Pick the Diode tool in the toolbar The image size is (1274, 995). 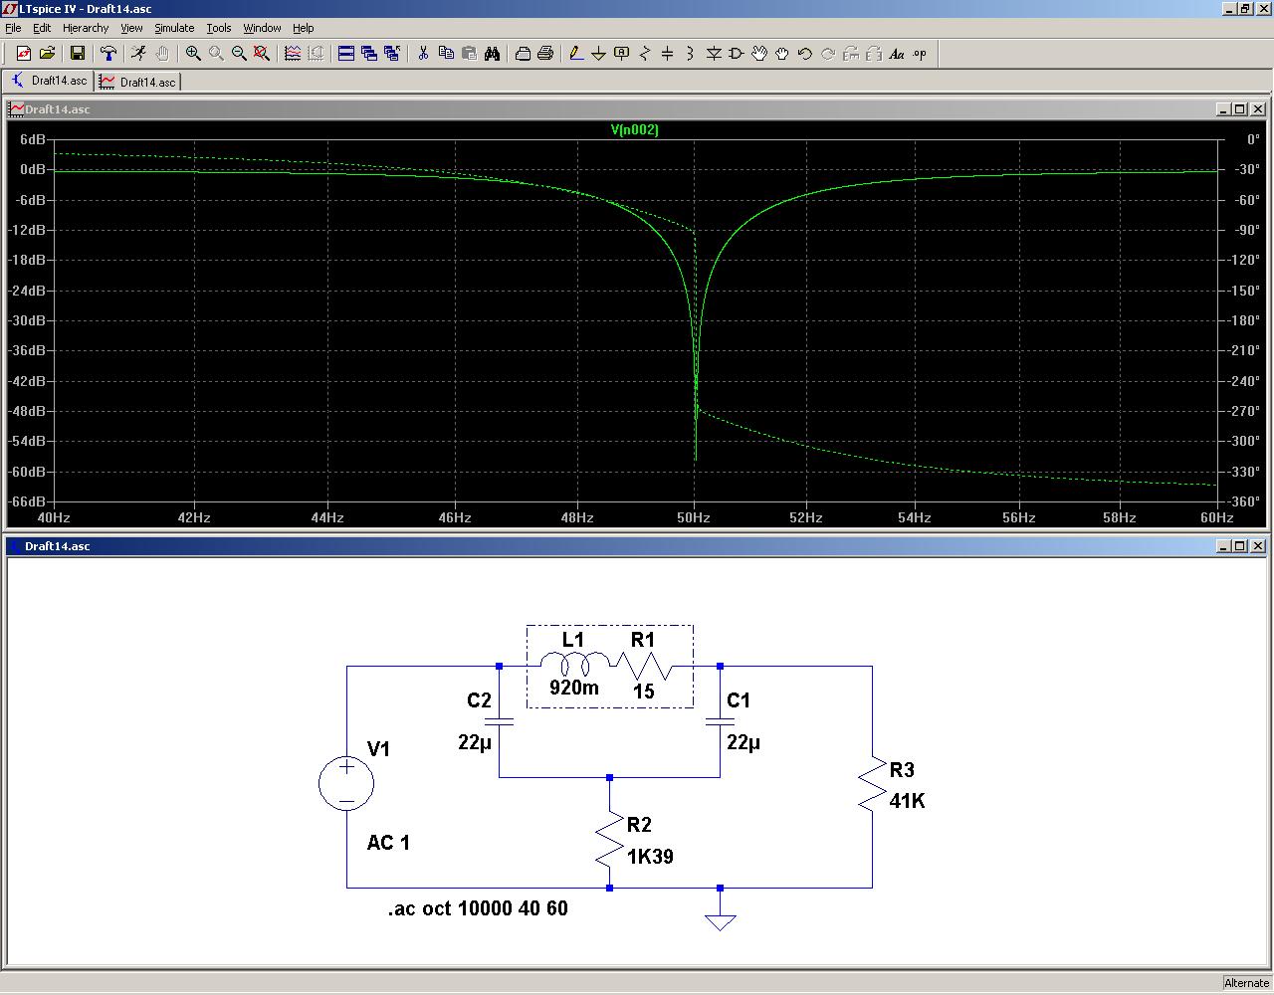(x=714, y=54)
